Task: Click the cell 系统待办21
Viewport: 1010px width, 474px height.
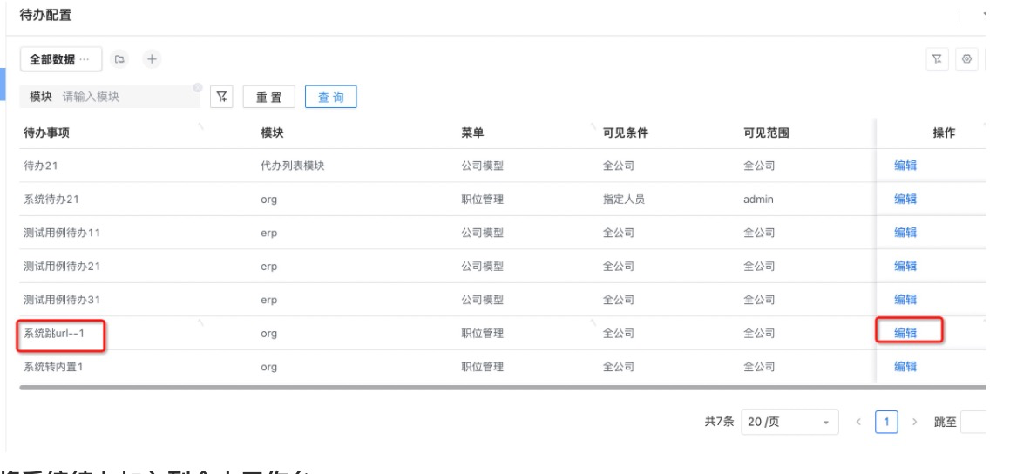Action: [51, 199]
